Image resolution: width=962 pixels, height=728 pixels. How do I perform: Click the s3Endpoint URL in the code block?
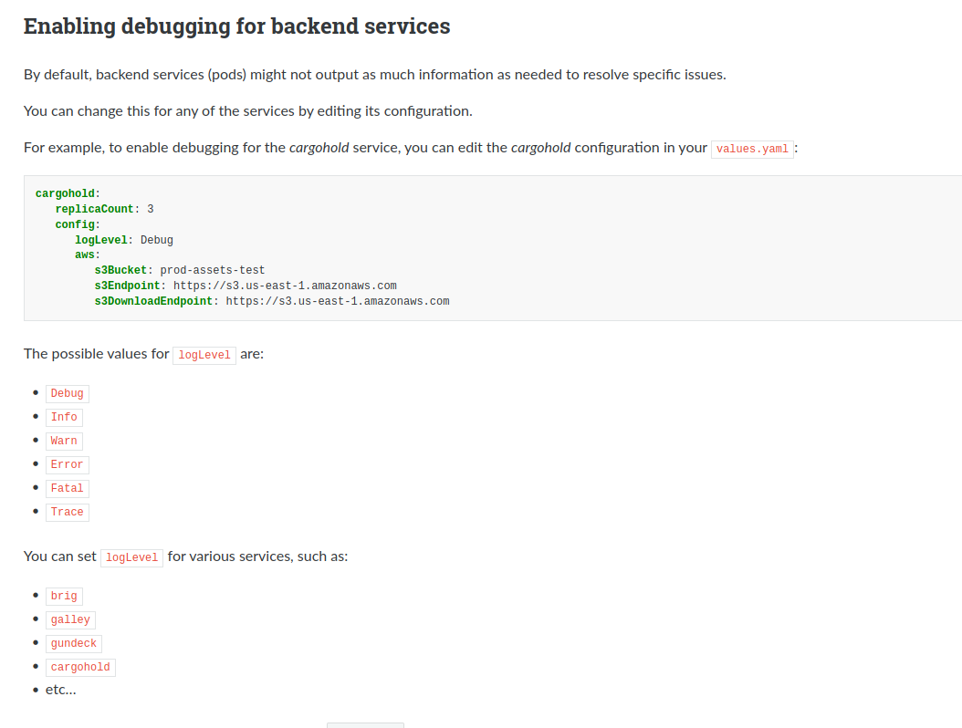285,286
